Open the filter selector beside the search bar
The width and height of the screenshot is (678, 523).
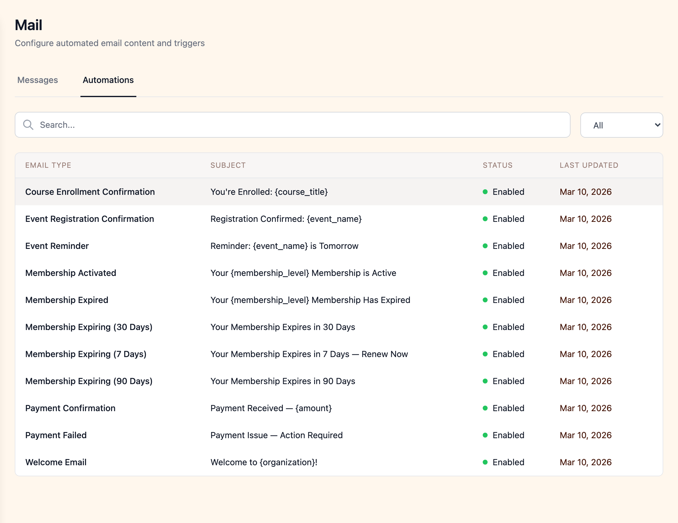[x=621, y=125]
